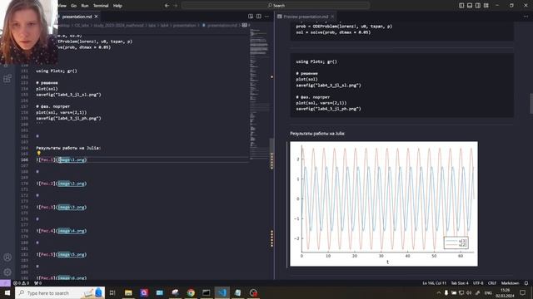Click Ln 166, Col 11 status item
This screenshot has height=299, width=533.
coord(434,283)
